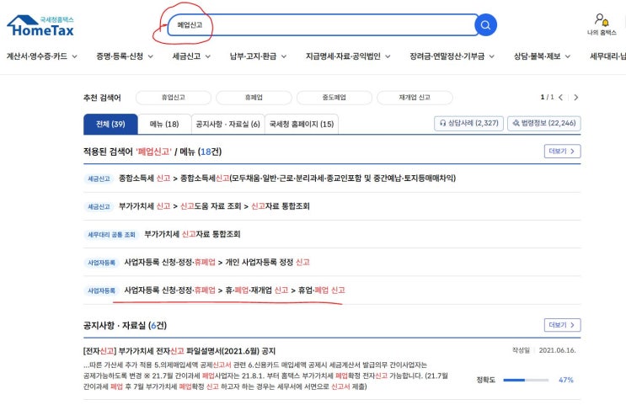Select suggested keyword 재개업 신고
The height and width of the screenshot is (405, 626).
point(415,98)
